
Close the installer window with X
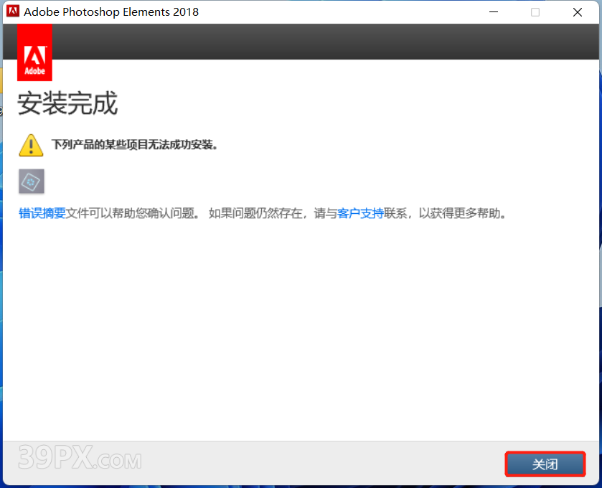(x=577, y=12)
